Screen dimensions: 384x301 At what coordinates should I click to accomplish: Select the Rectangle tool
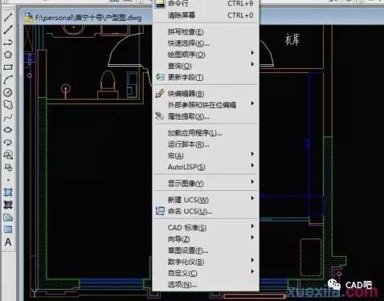pyautogui.click(x=8, y=67)
